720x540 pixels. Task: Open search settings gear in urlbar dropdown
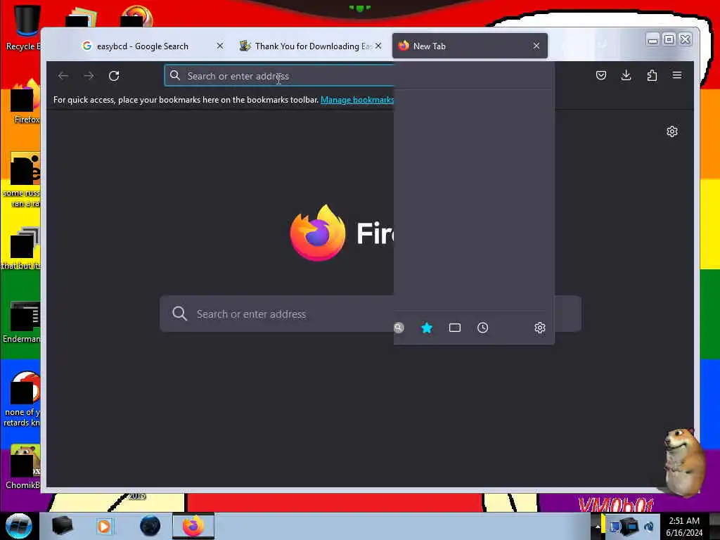click(x=539, y=328)
